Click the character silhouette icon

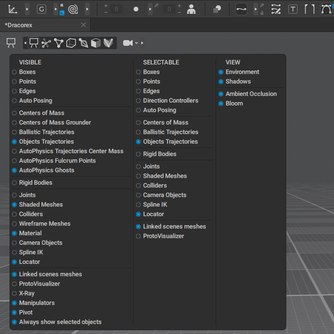[x=191, y=9]
